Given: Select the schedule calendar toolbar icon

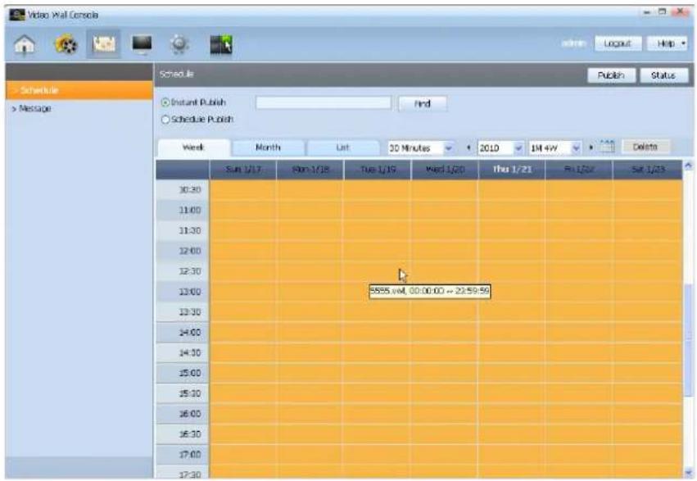Looking at the screenshot, I should click(103, 44).
